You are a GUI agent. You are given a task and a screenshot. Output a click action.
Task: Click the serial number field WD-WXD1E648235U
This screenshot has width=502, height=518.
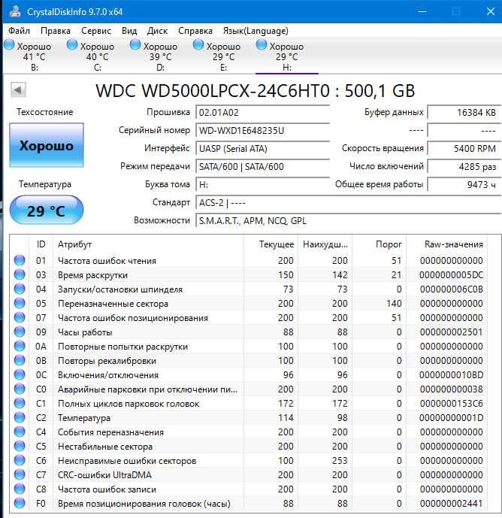click(x=262, y=131)
